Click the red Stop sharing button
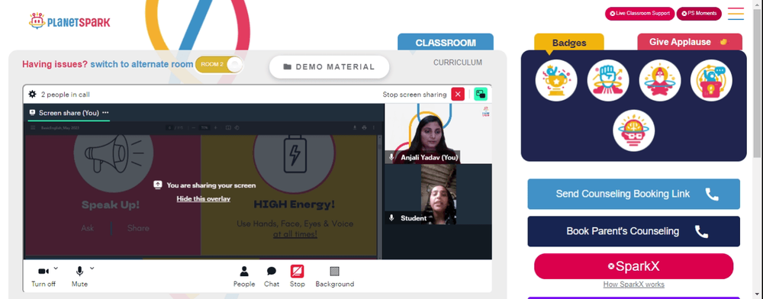Image resolution: width=763 pixels, height=299 pixels. [298, 277]
